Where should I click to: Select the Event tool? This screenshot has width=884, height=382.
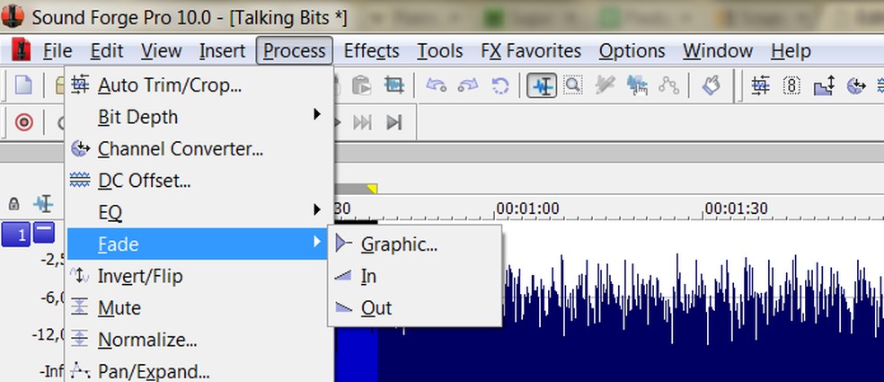pyautogui.click(x=637, y=85)
